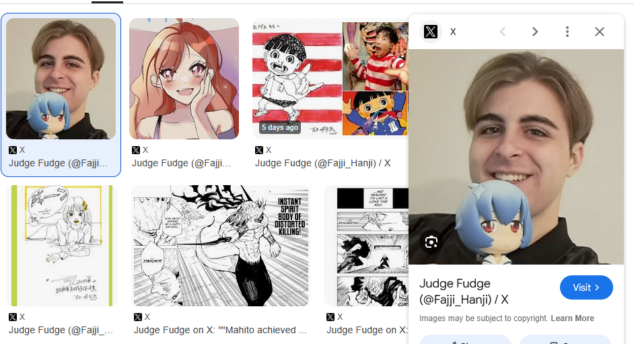Select the striped shirt cartoon collage thumbnail
Viewport: 634px width, 344px height.
(x=330, y=77)
